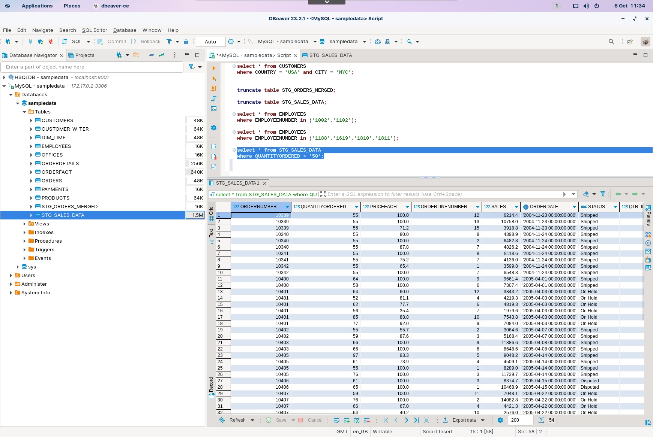Add a new row in the results grid
The width and height of the screenshot is (653, 437).
pos(347,420)
